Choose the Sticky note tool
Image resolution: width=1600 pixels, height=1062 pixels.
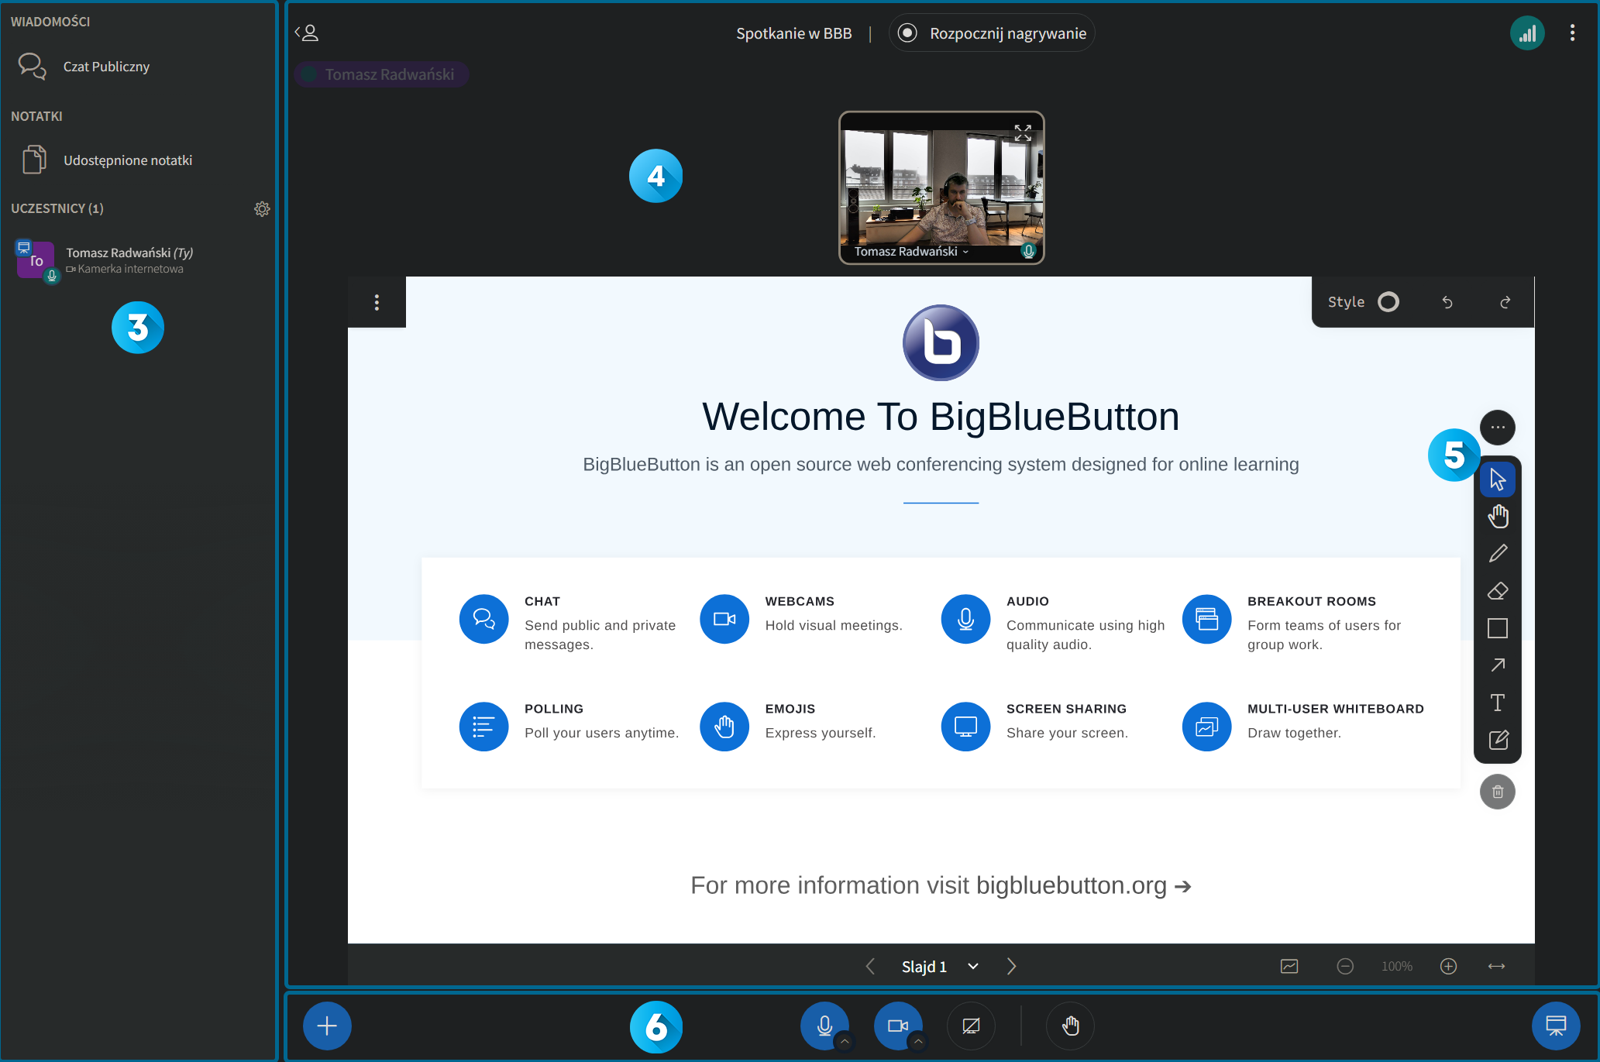[1497, 740]
